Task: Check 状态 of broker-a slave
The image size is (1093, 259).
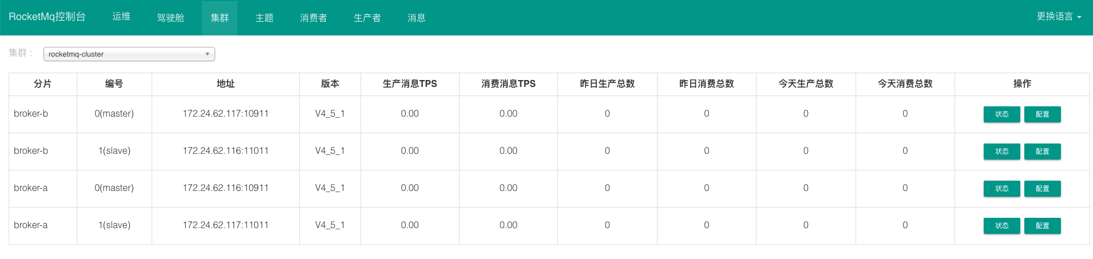Action: click(x=1001, y=226)
